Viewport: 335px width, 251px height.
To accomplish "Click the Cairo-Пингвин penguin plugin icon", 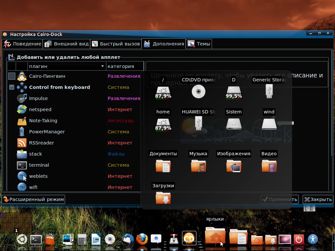I will click(22, 76).
